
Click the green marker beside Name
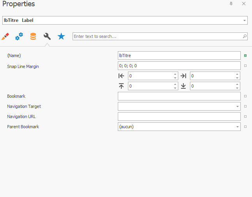tap(245, 56)
